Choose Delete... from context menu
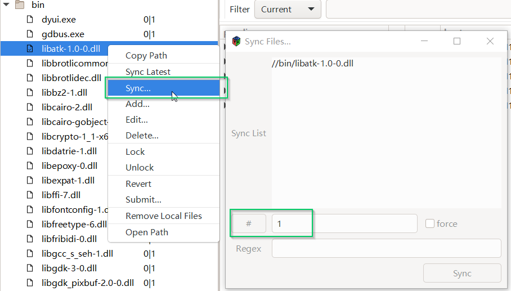 tap(164, 135)
